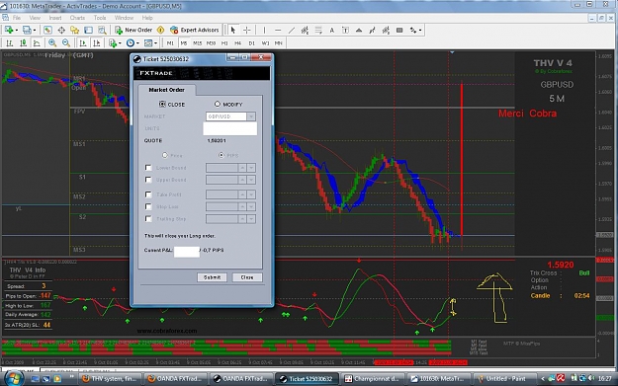Select the text label 'T' tool
The image size is (618, 386).
pos(345,30)
